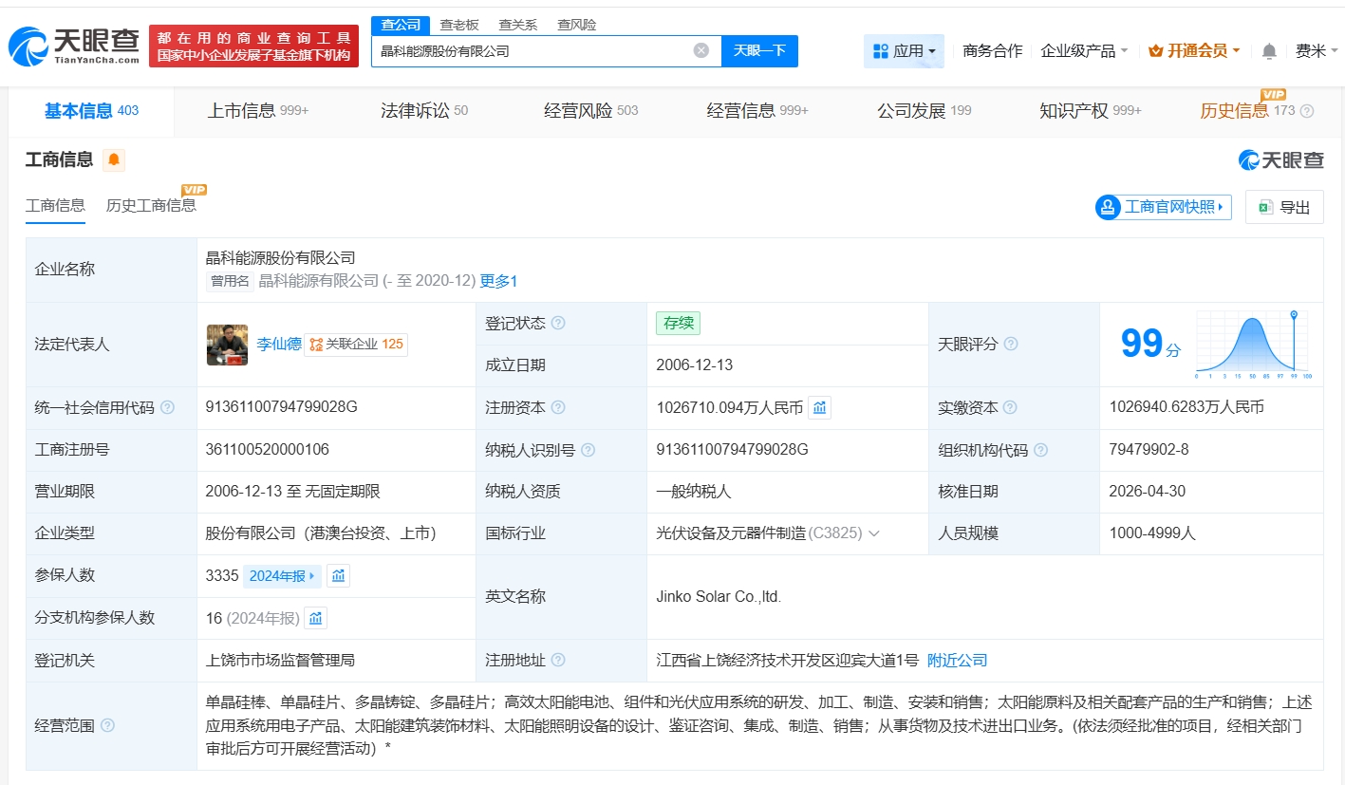Click help icon beside 实缴资本

click(1011, 407)
